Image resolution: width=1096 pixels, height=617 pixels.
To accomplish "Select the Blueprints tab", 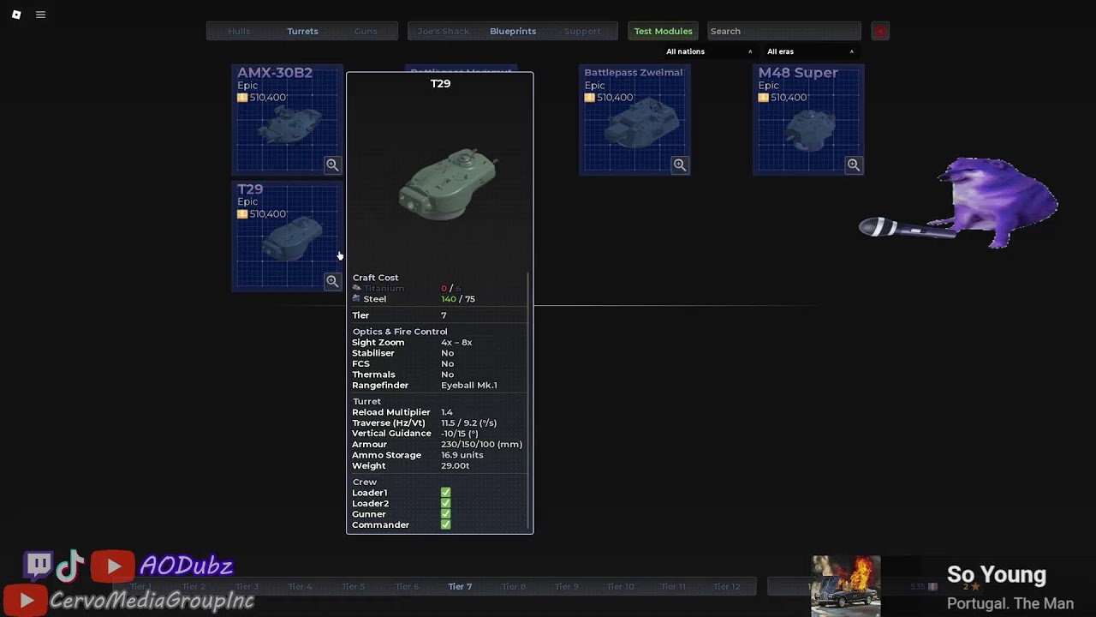I will (x=513, y=31).
